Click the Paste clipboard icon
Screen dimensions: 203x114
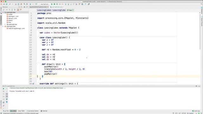pos(21,4)
